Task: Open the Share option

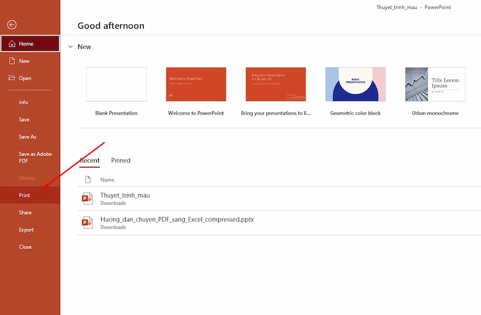Action: 30,212
